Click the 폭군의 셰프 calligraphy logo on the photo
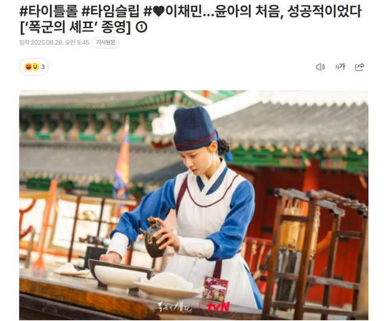Screen dimensions: 388x321 [x=174, y=307]
